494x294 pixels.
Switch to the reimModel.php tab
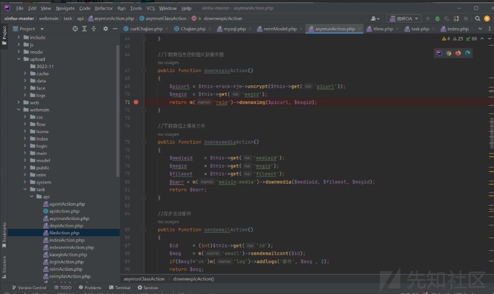coord(277,29)
